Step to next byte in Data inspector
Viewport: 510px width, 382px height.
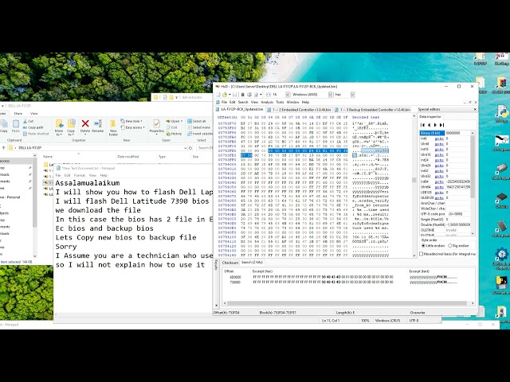pos(436,125)
